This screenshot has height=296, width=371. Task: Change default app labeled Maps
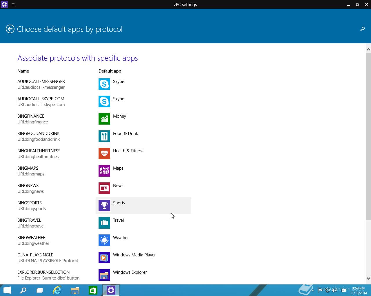coord(118,168)
